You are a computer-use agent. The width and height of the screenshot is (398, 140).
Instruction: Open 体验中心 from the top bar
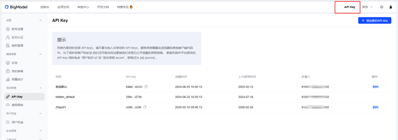[83, 7]
